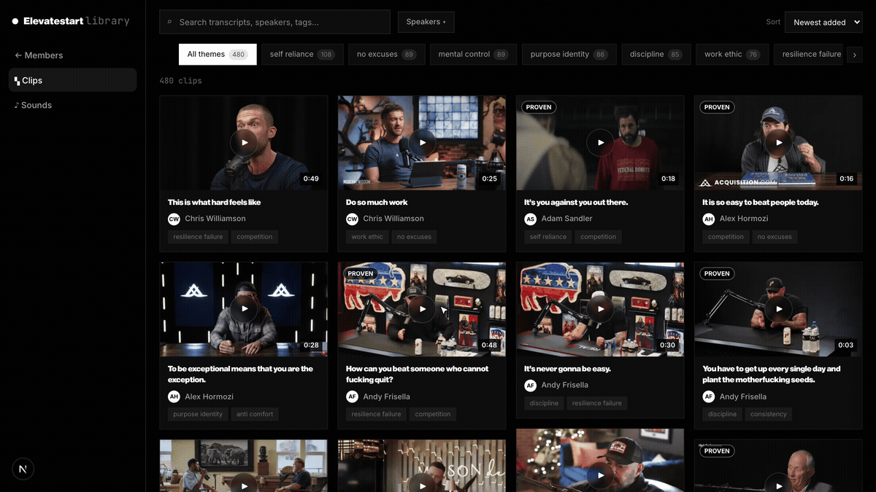876x492 pixels.
Task: Click "self reliance" tag on Adam Sandler card
Action: [x=548, y=237]
